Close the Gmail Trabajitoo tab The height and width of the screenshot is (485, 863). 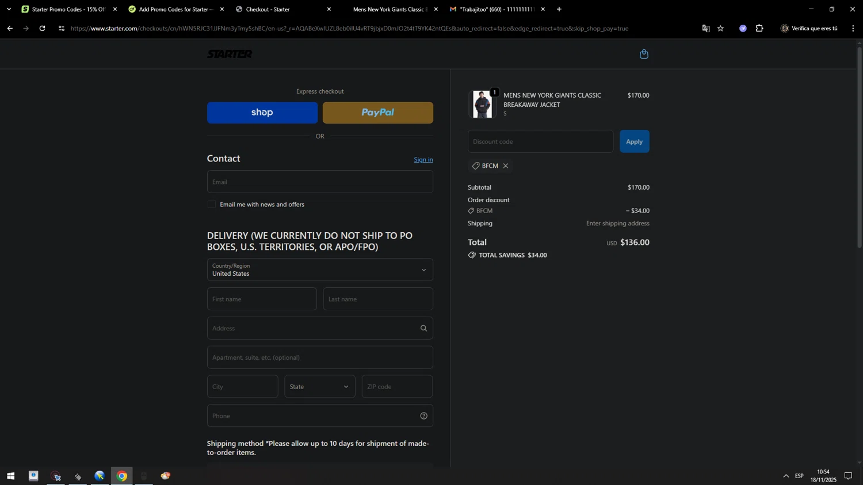click(x=543, y=9)
